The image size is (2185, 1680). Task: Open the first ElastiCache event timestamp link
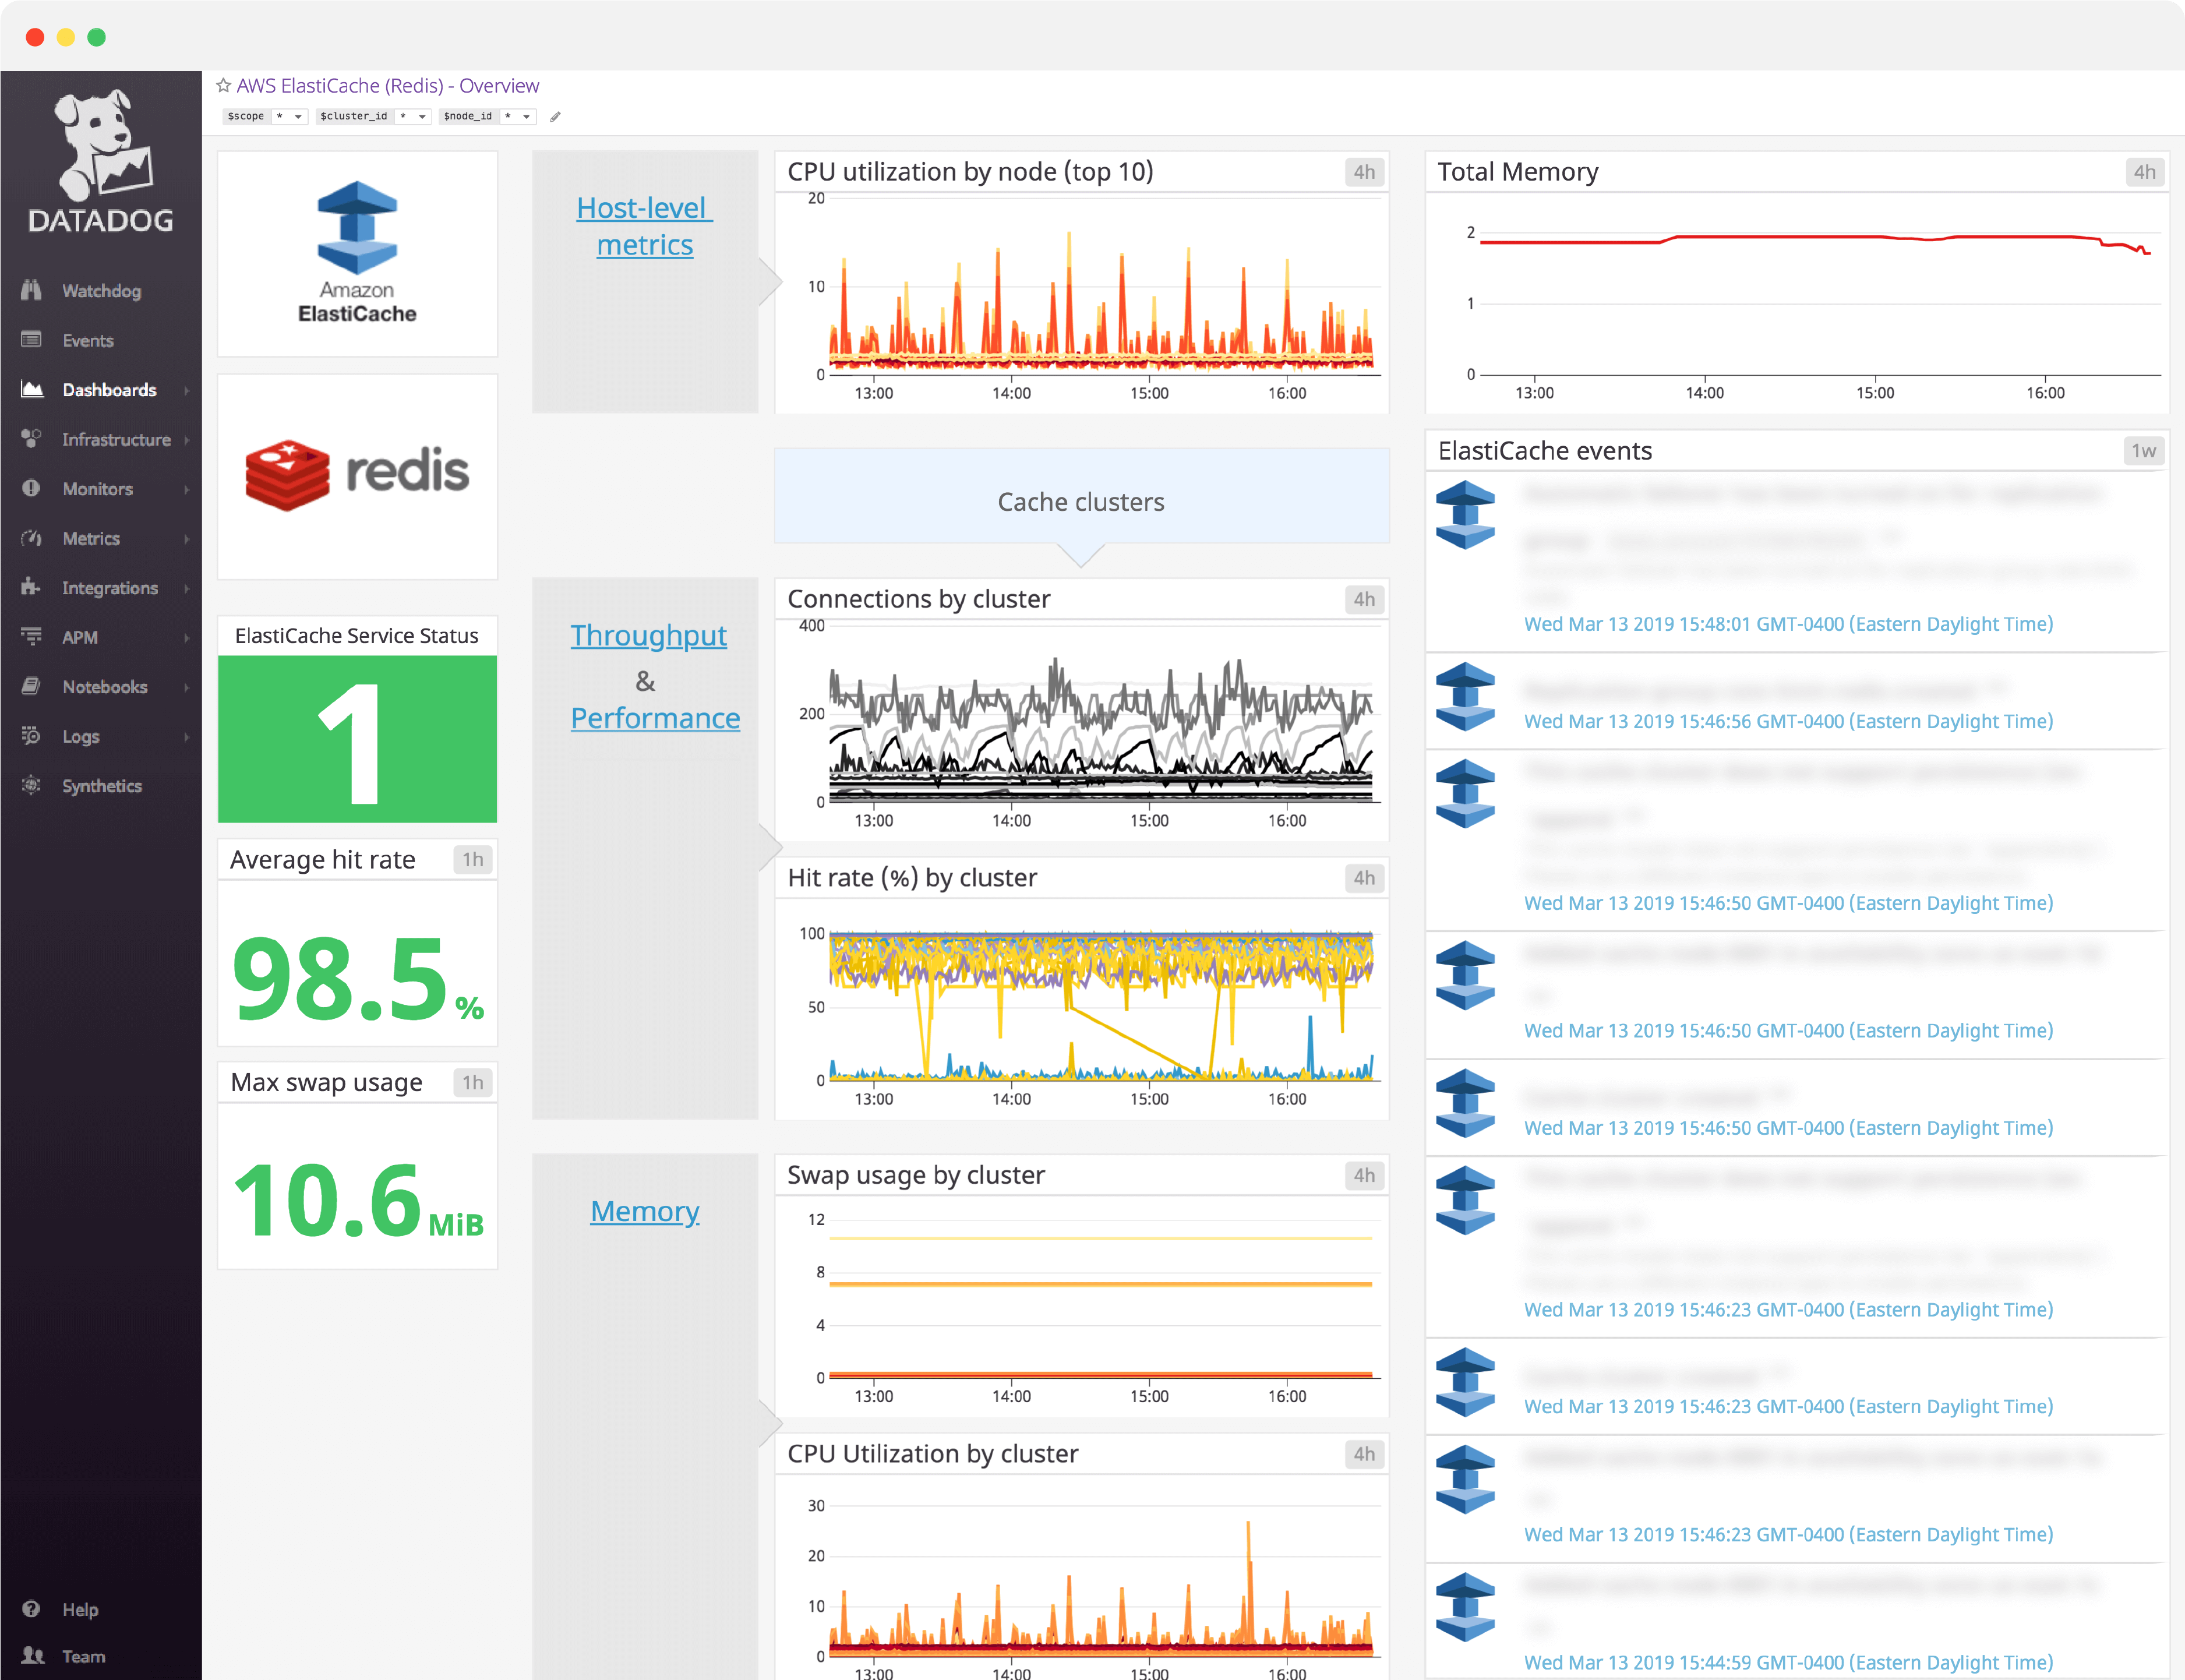1789,623
